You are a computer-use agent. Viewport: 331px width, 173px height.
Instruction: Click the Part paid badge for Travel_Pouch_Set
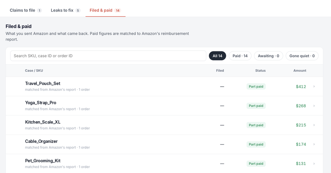(x=256, y=86)
